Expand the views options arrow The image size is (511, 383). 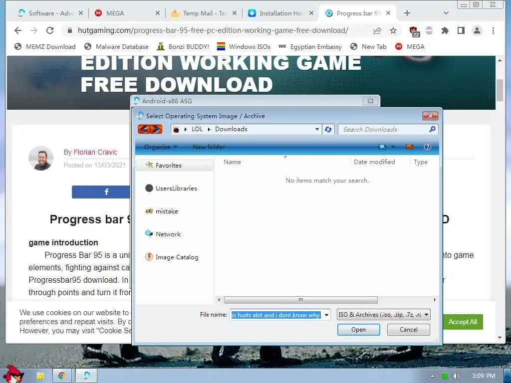[393, 147]
